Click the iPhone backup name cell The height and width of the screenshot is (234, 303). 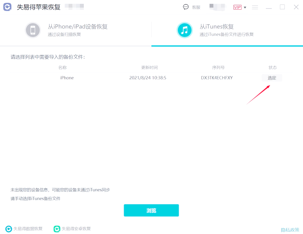pos(67,78)
